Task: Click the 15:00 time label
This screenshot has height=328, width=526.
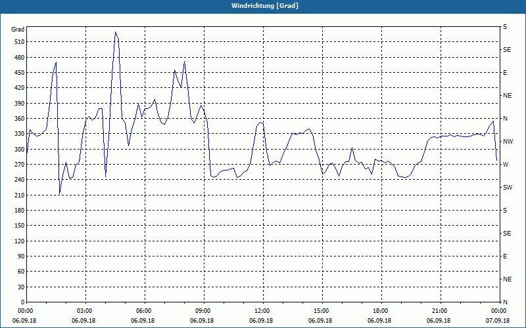Action: pyautogui.click(x=322, y=311)
